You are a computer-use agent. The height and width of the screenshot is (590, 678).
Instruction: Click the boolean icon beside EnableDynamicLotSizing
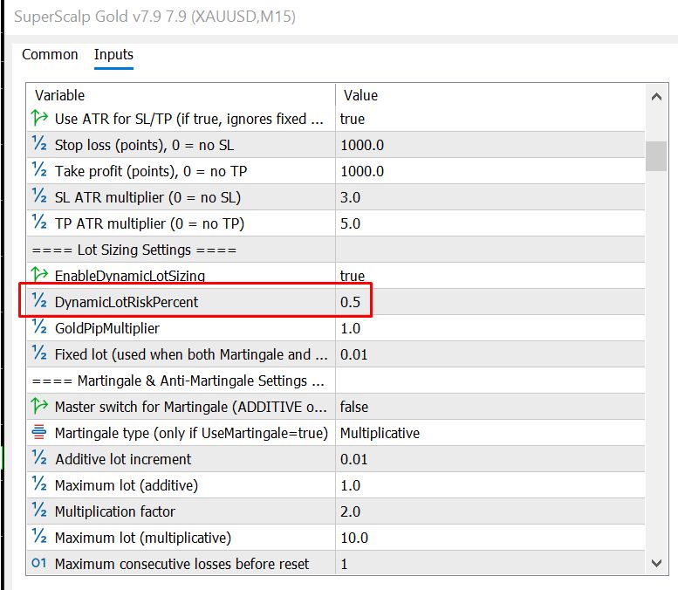coord(39,275)
